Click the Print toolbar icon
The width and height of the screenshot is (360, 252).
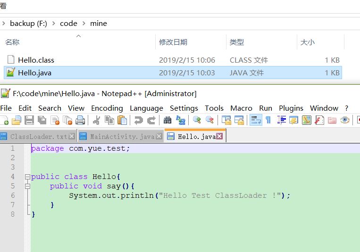coord(80,121)
